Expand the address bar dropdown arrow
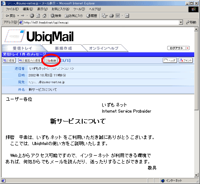The width and height of the screenshot is (200, 184). [x=181, y=23]
